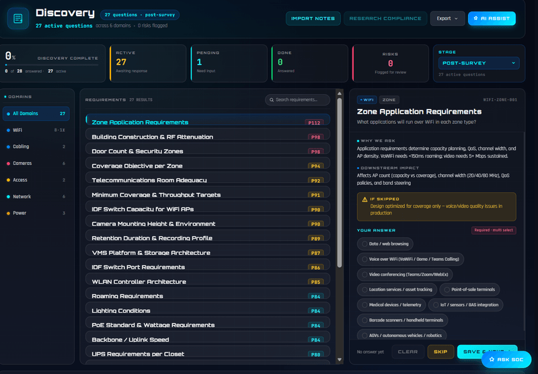Filter by Network domain
The height and width of the screenshot is (374, 538).
[x=36, y=196]
